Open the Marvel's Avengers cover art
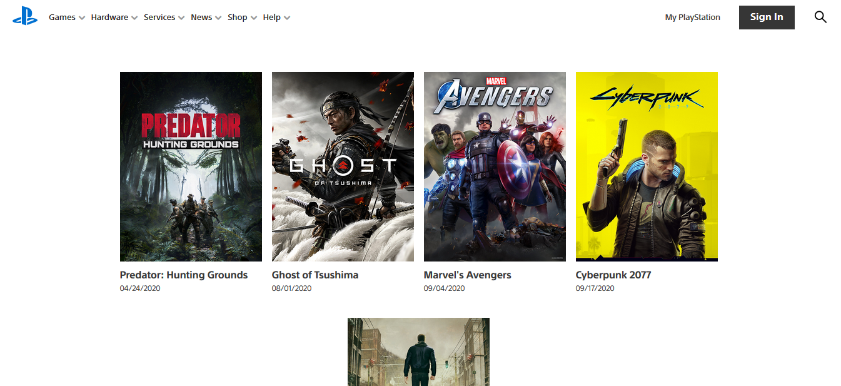841x386 pixels. click(x=495, y=166)
